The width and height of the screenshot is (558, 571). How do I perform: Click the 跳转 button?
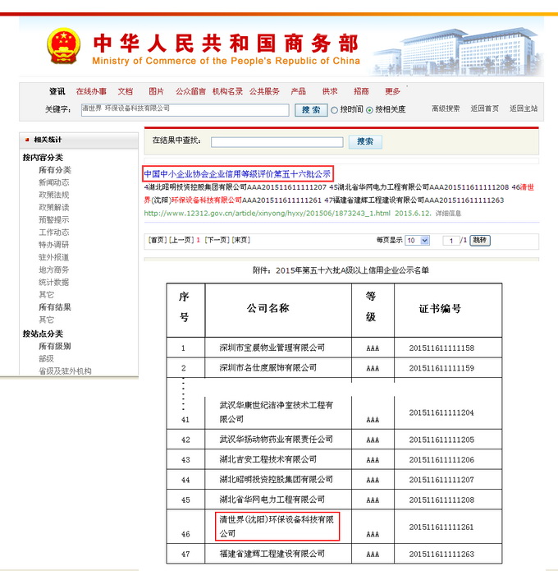coord(480,241)
